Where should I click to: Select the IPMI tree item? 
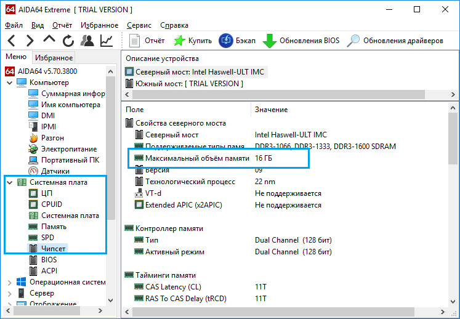tap(42, 127)
